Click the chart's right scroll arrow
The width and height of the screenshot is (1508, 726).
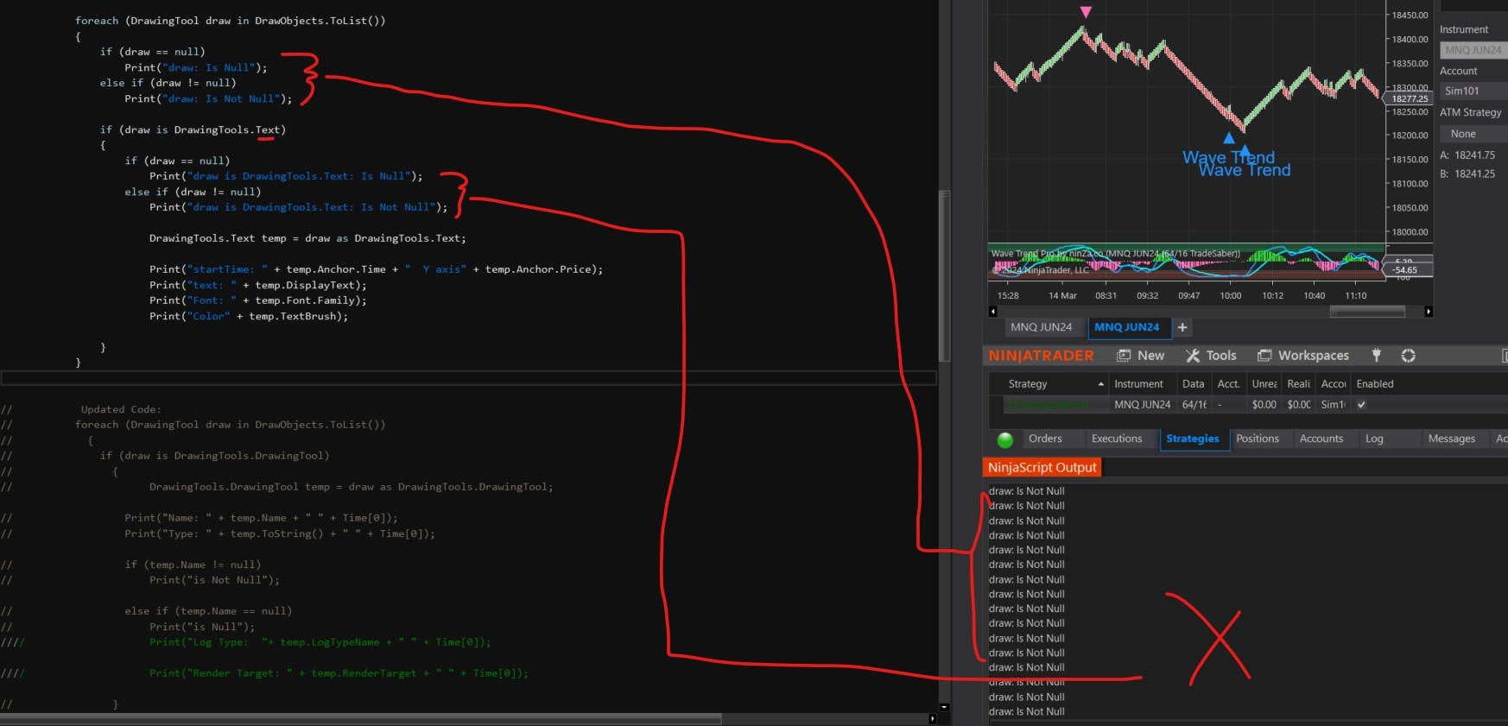pyautogui.click(x=1429, y=312)
